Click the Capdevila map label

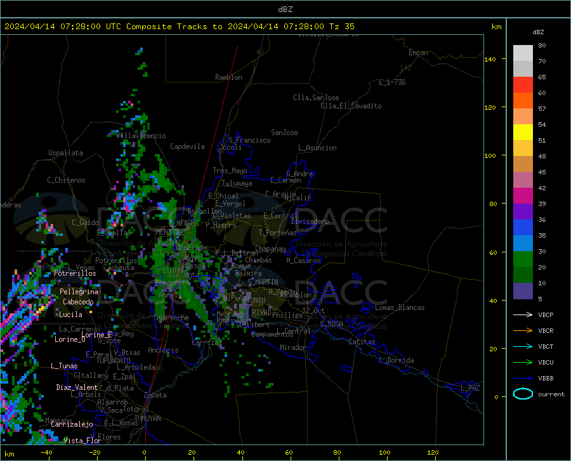(187, 146)
